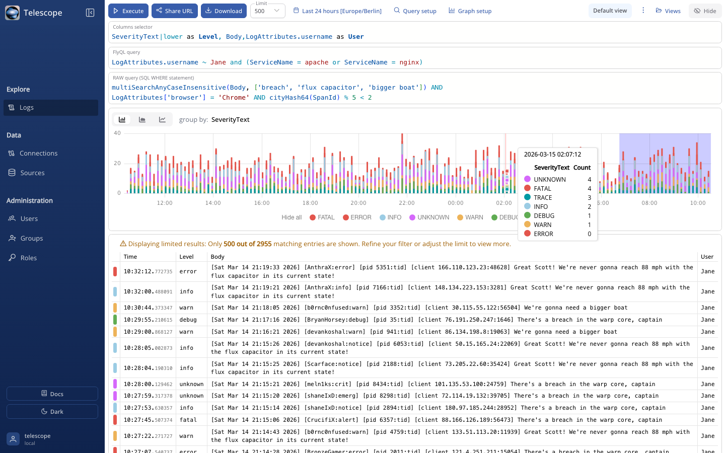Click the chart icon of Graph setup

[452, 11]
